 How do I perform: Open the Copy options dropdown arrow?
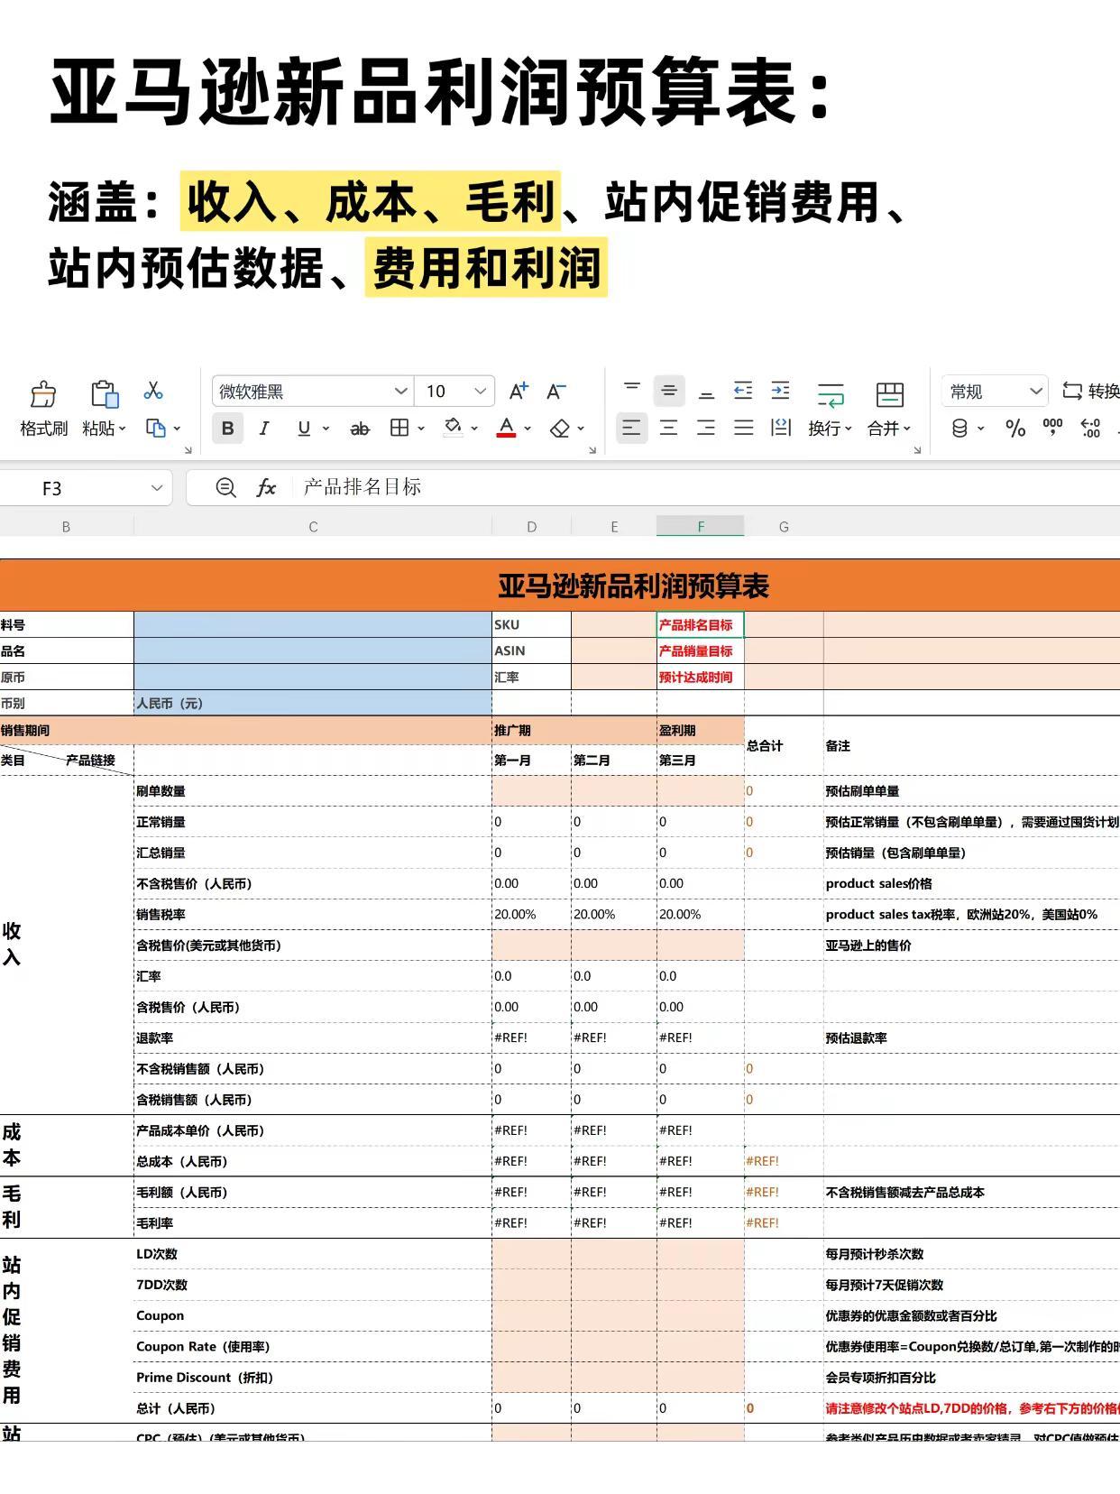point(178,429)
